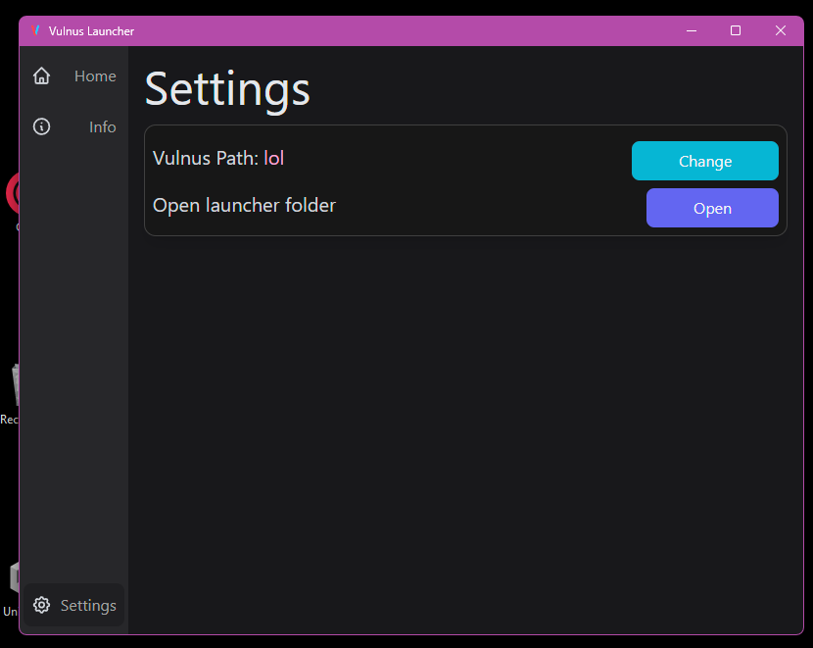This screenshot has height=648, width=813.
Task: Maximize the Vulnus Launcher window
Action: [736, 30]
